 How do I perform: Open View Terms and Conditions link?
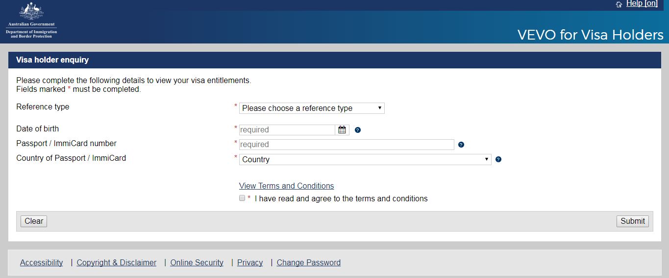286,186
